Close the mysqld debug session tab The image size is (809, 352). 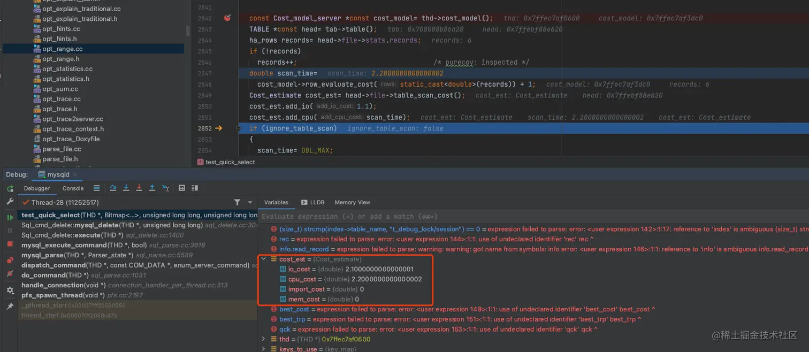click(75, 174)
